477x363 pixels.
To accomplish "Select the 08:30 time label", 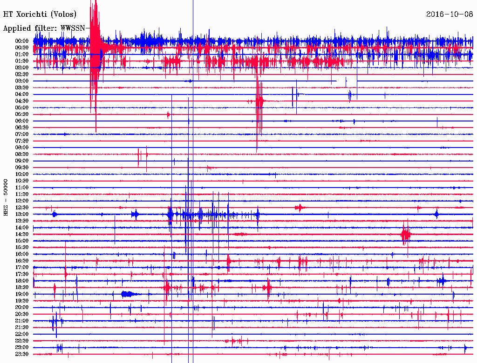I will [x=22, y=154].
